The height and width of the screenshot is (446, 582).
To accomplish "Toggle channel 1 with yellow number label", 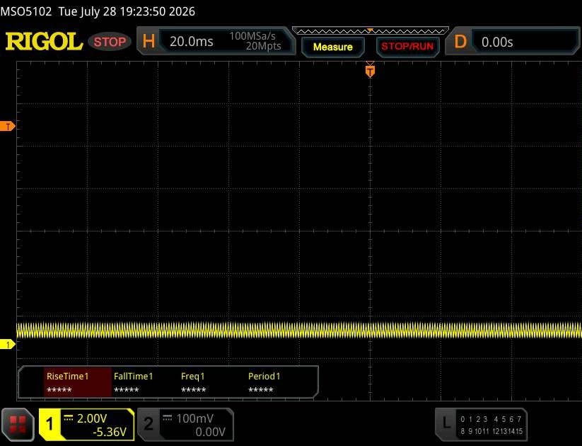I will click(50, 425).
